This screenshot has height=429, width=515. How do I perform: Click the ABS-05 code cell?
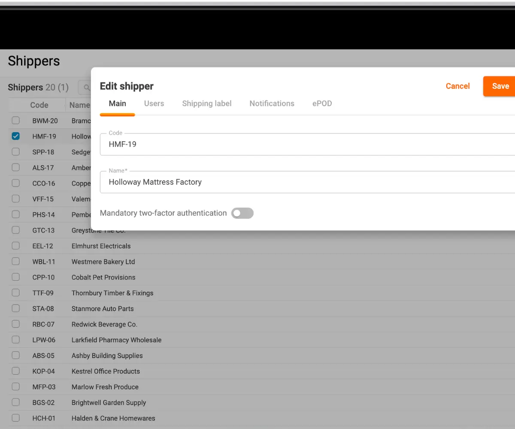[43, 356]
